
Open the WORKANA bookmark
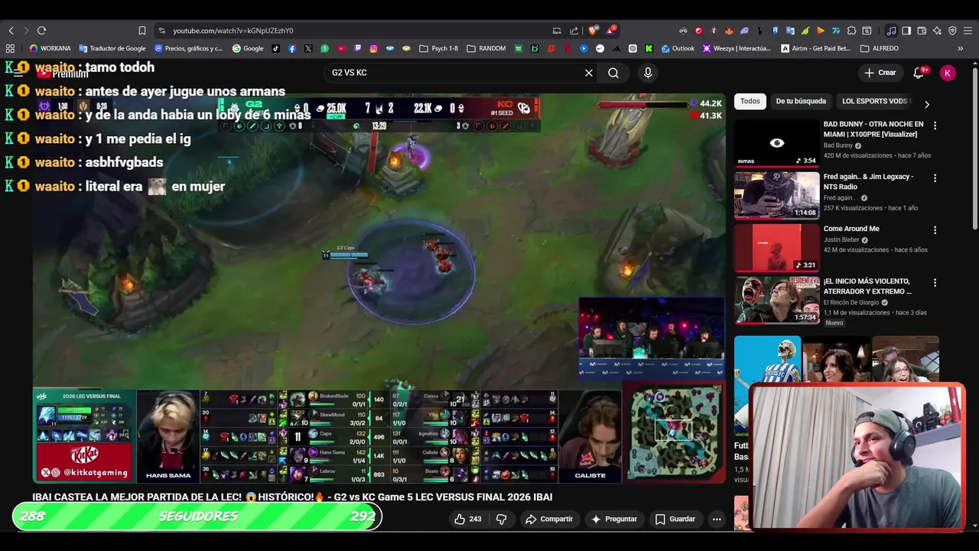(50, 48)
